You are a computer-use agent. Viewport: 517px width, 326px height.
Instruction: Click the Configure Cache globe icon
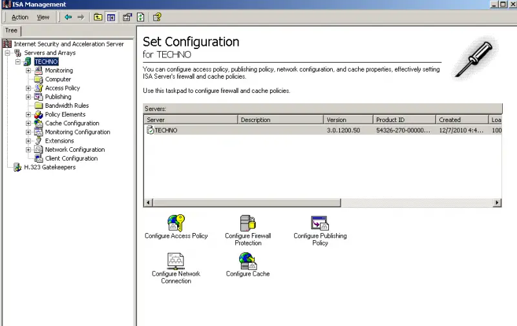tap(248, 261)
